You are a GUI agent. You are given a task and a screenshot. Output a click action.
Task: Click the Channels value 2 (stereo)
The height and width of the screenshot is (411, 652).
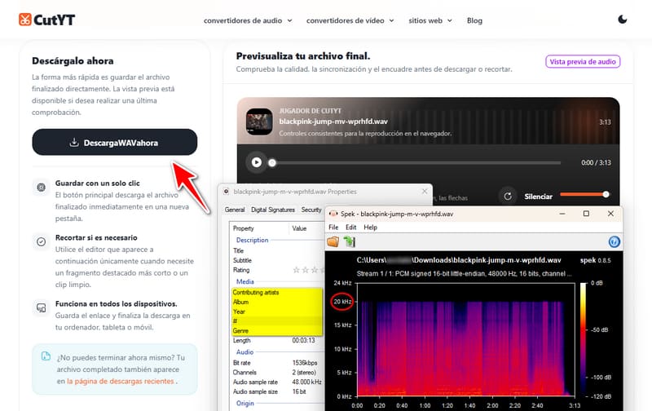pyautogui.click(x=304, y=373)
